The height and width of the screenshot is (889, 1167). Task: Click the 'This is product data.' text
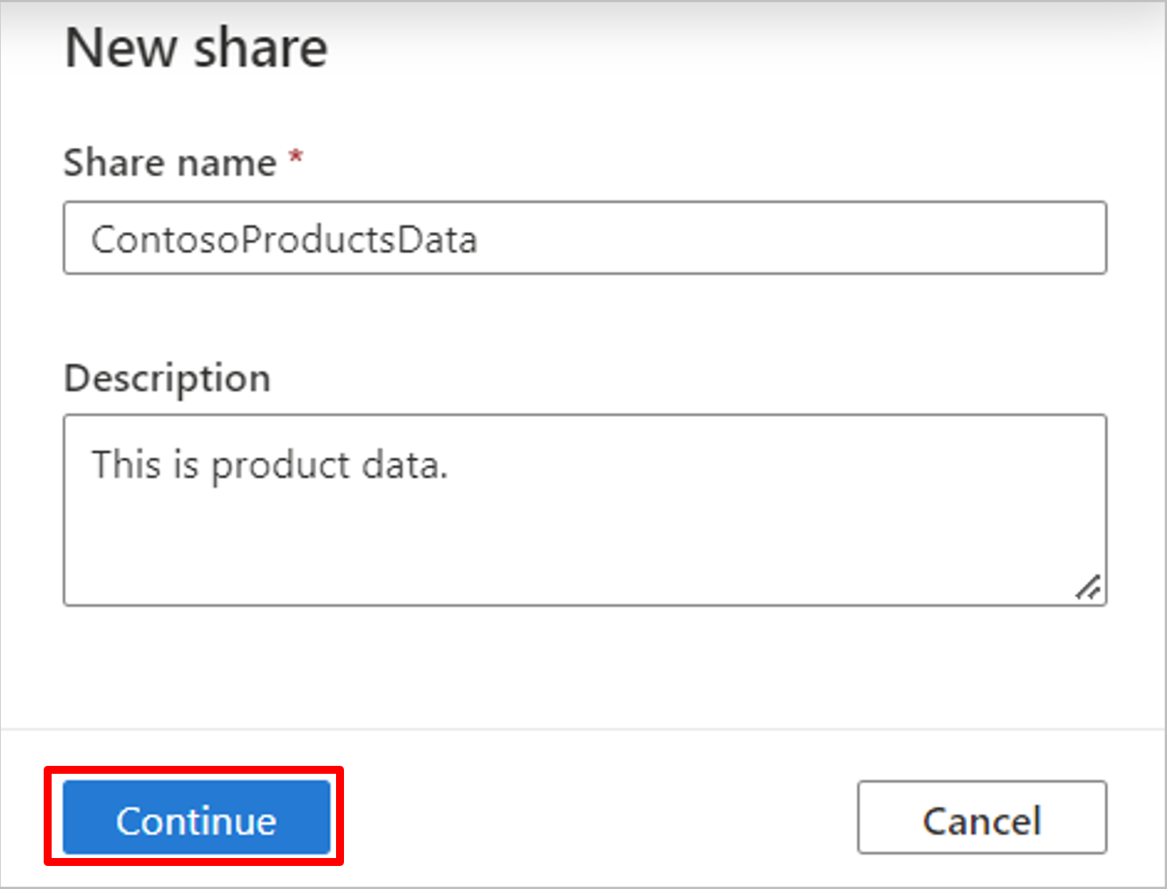tap(270, 465)
